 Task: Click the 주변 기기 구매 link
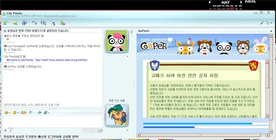117,100
